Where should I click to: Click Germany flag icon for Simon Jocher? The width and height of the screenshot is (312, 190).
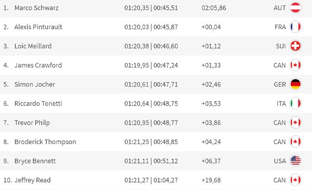click(295, 84)
